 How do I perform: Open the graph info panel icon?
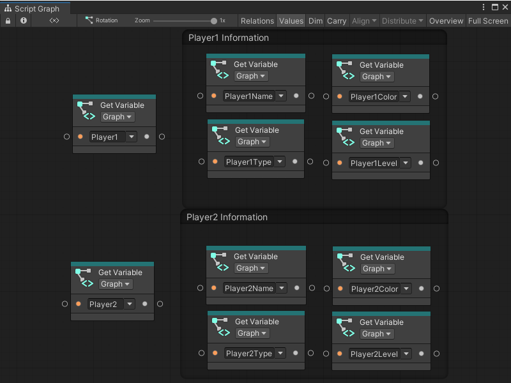(23, 20)
